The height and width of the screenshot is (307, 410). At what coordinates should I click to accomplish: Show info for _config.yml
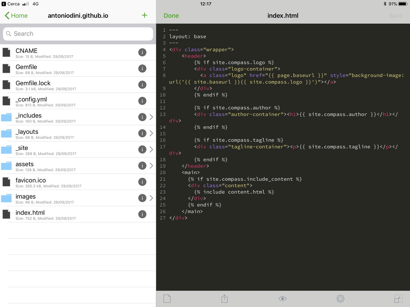[142, 101]
